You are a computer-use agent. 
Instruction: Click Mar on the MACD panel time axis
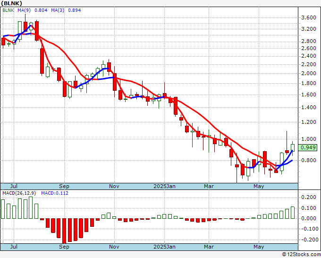209,247
